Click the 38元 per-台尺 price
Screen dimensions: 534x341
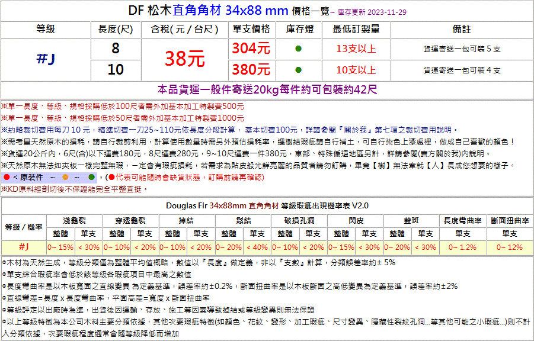pos(184,59)
